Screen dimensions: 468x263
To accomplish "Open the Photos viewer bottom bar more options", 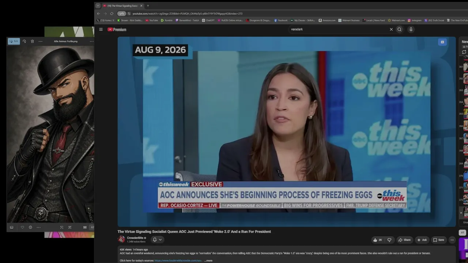I will pyautogui.click(x=38, y=227).
